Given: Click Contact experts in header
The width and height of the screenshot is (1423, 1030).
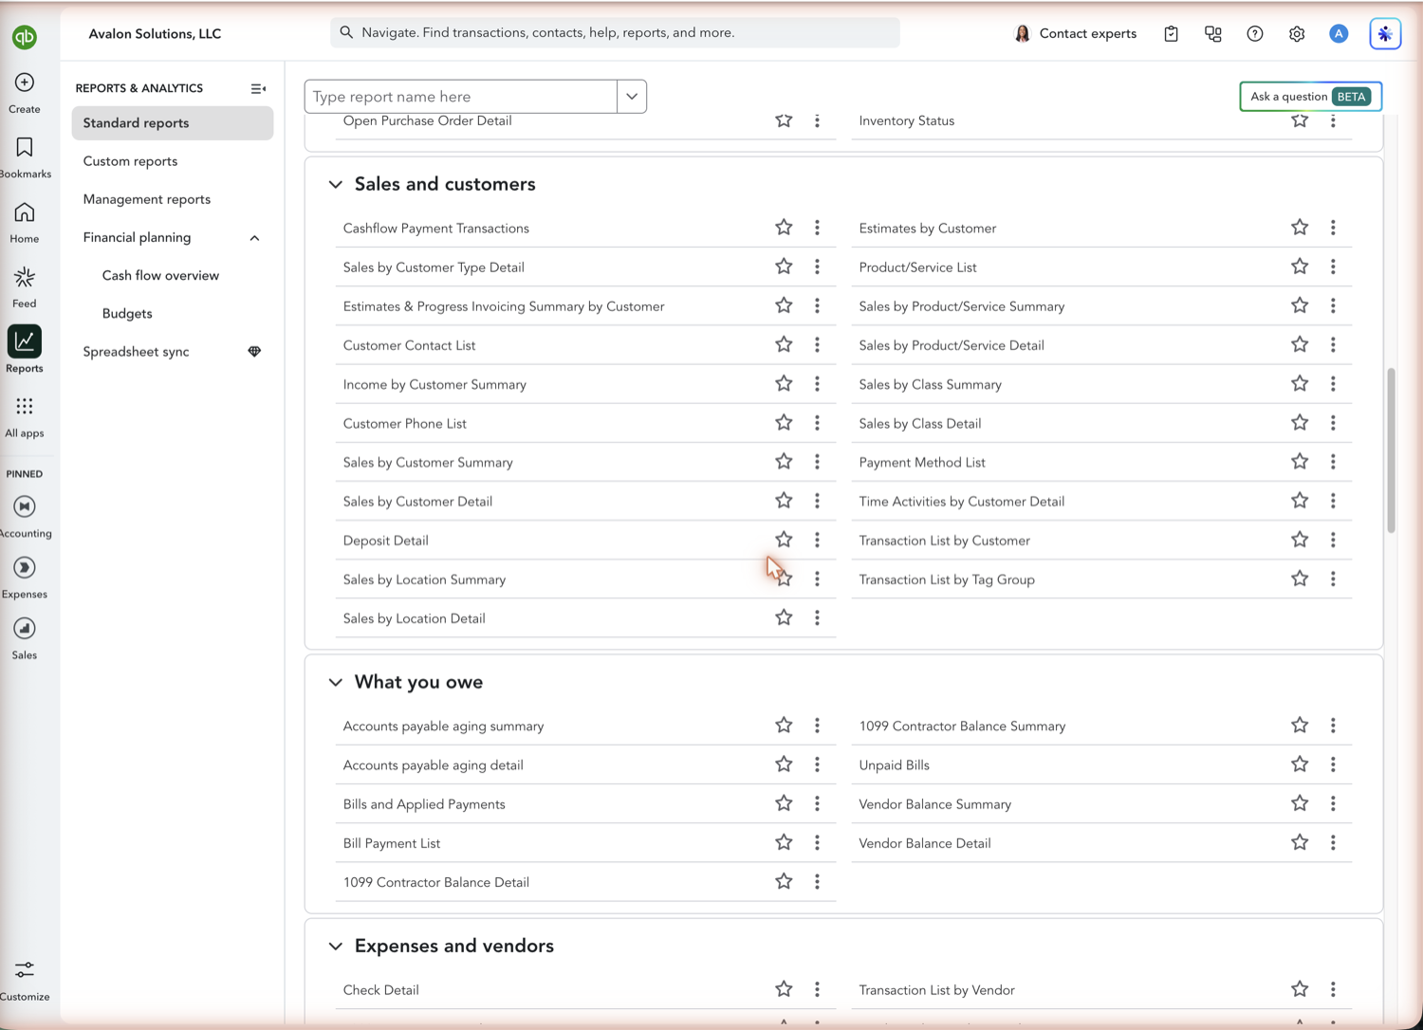Looking at the screenshot, I should 1076,33.
